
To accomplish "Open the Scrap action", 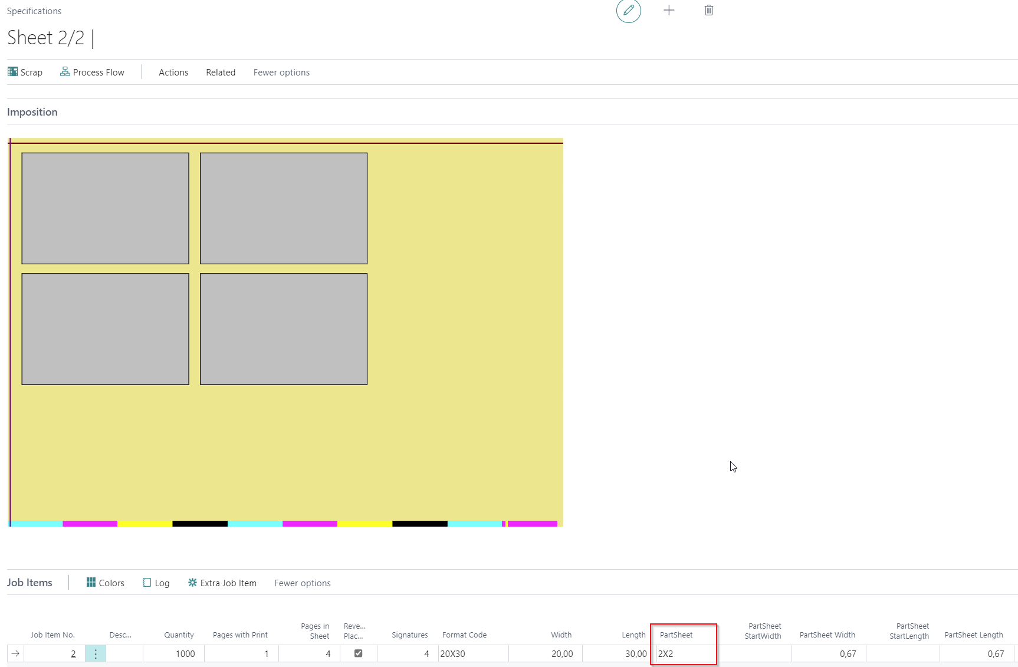I will [x=25, y=72].
